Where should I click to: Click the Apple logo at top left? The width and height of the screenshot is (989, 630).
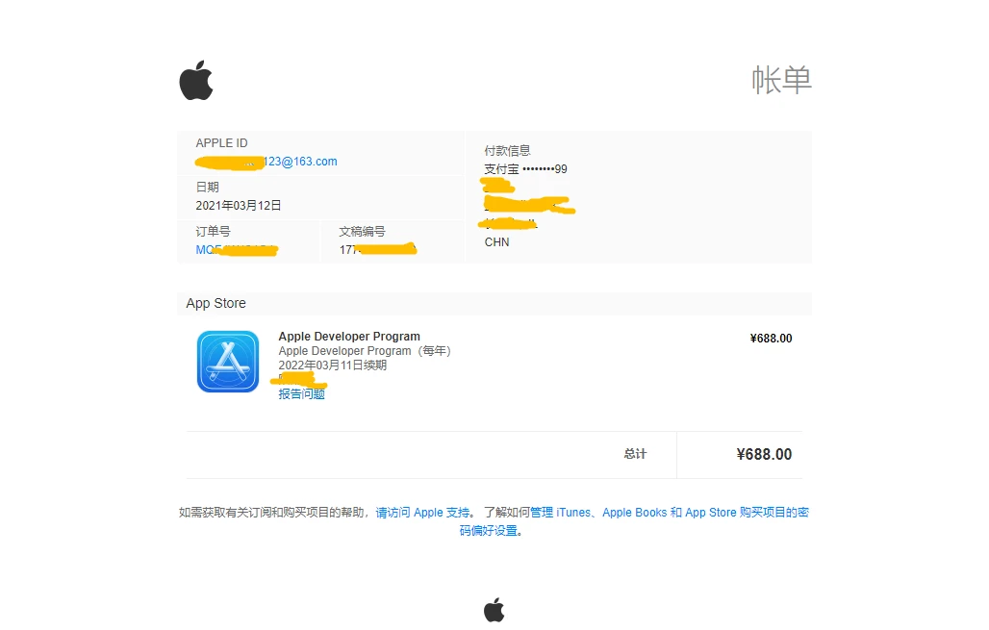[x=196, y=80]
